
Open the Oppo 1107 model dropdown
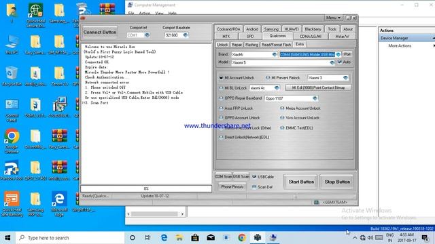(315, 98)
